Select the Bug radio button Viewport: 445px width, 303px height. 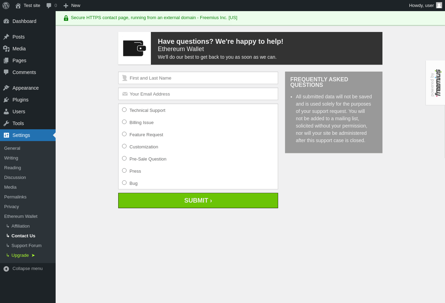click(x=124, y=183)
